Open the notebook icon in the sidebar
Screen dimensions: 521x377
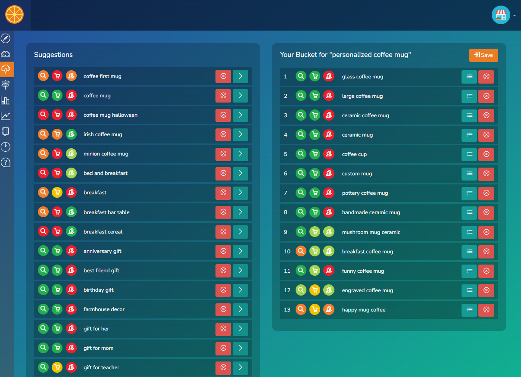tap(6, 131)
